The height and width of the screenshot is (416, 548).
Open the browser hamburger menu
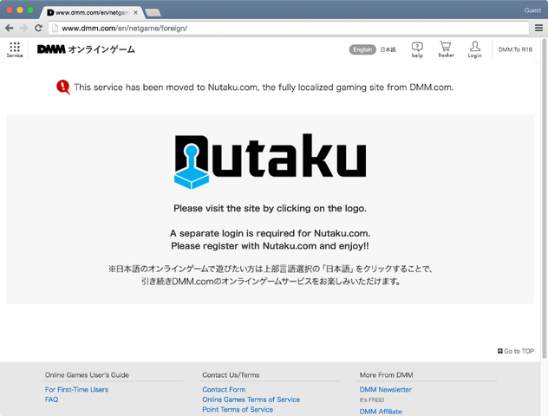(x=539, y=28)
